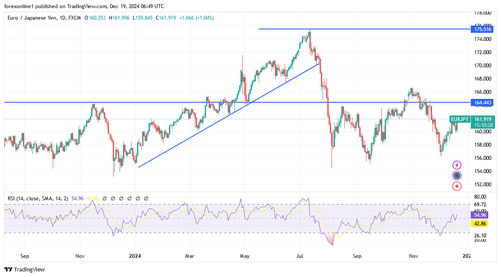Click the purple lightning bolt icon
Viewport: 501px width, 277px height.
[x=457, y=165]
